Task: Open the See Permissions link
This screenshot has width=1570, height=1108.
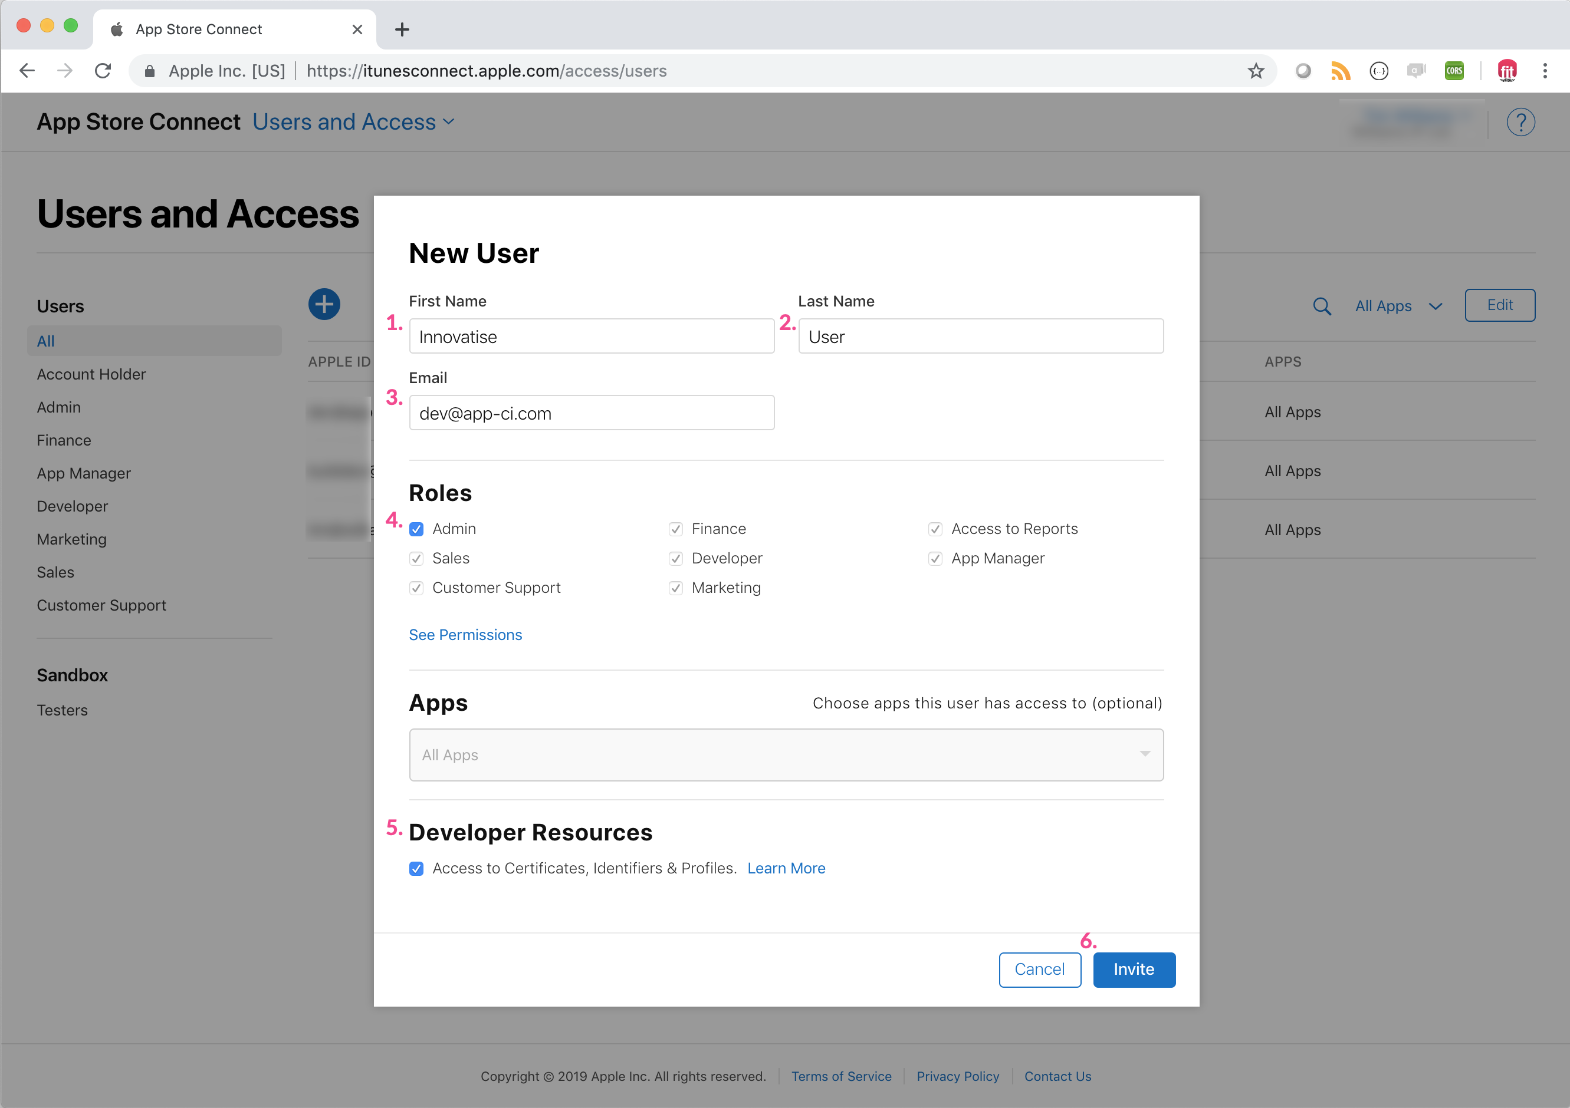Action: click(x=466, y=635)
